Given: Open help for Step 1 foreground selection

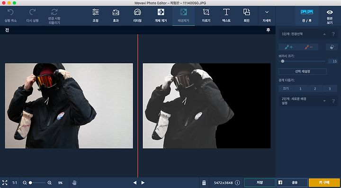Looking at the screenshot, I should (x=333, y=34).
